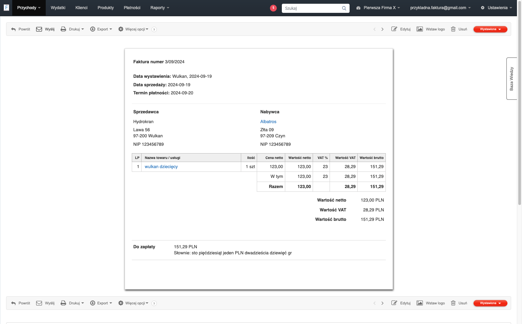Expand the Raporty menu
Screen dimensions: 522x324
(160, 8)
